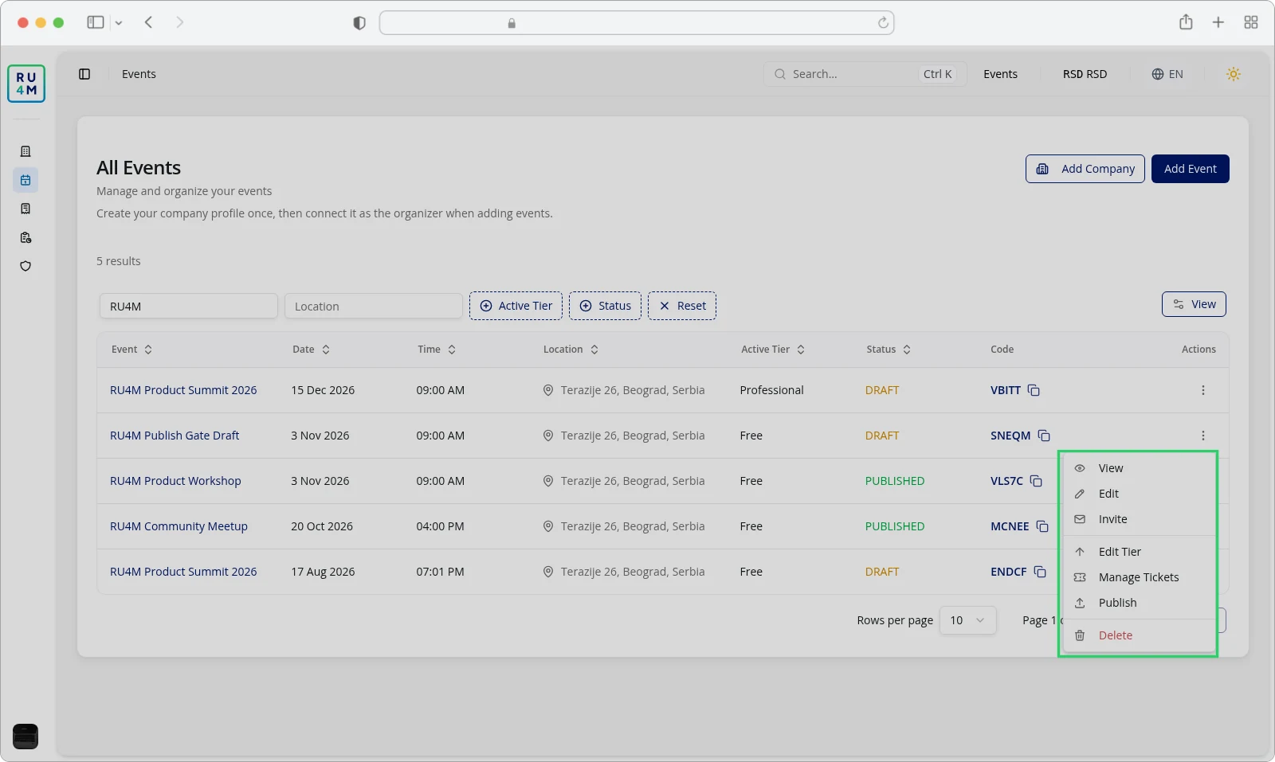Viewport: 1275px width, 762px height.
Task: Select Publish in the actions menu
Action: pos(1138,603)
